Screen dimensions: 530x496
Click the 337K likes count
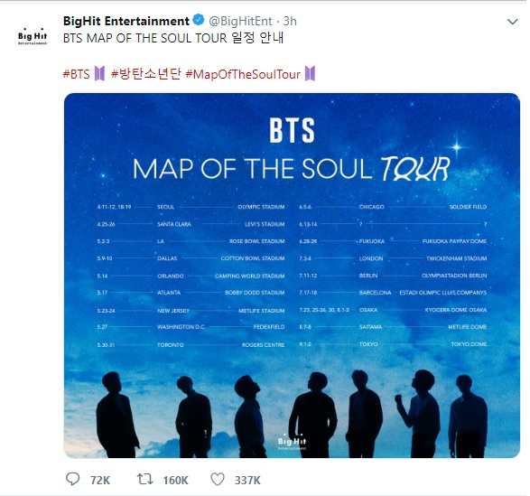pos(247,480)
